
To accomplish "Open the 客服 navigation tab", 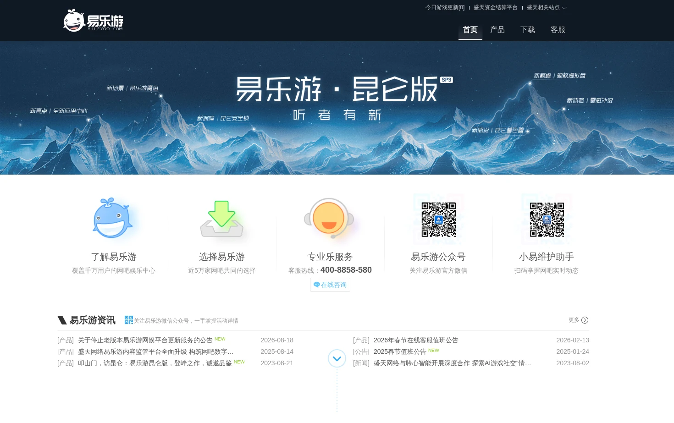I will (558, 30).
